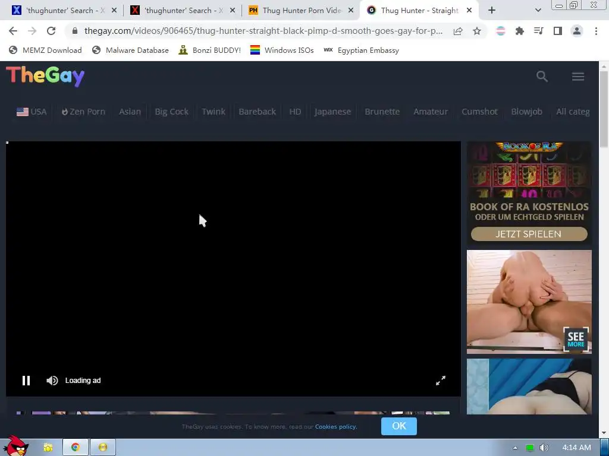Open the Extensions puzzle-piece menu
Screen dimensions: 609x456
tap(520, 31)
